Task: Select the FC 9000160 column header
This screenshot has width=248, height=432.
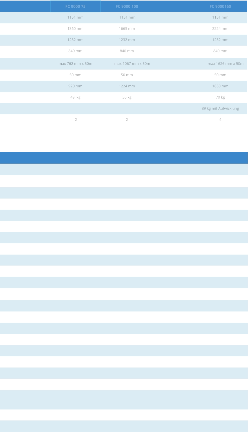Action: pos(220,6)
